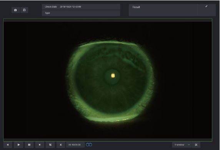Click the bright corneal reflection in pupil
This screenshot has height=150, width=220.
113,76
